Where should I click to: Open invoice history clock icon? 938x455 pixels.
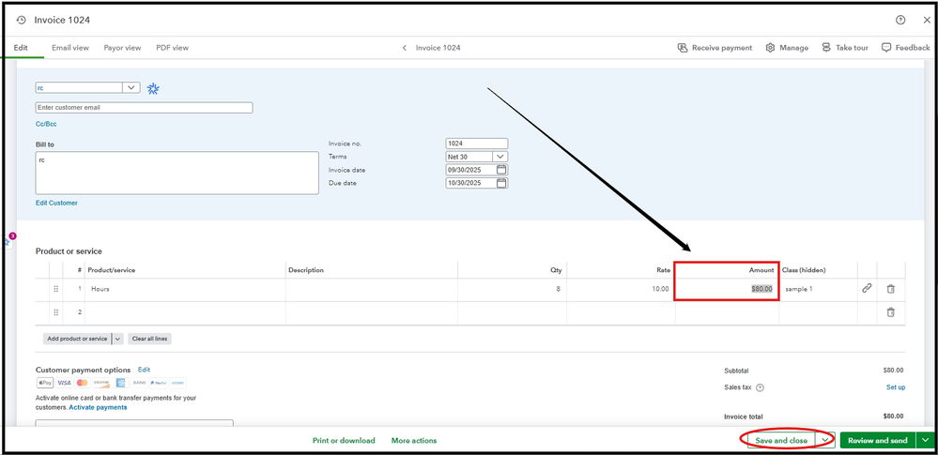coord(22,20)
